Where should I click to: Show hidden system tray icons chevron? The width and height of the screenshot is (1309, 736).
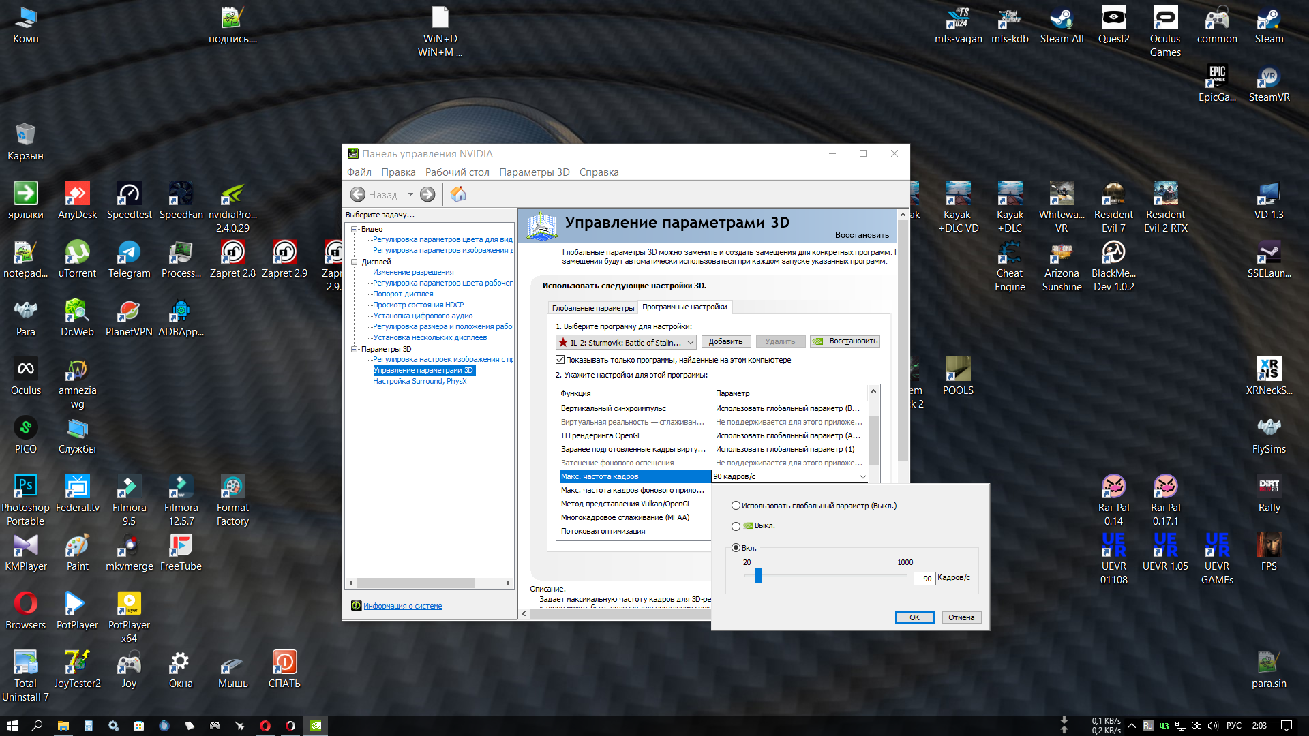tap(1132, 726)
